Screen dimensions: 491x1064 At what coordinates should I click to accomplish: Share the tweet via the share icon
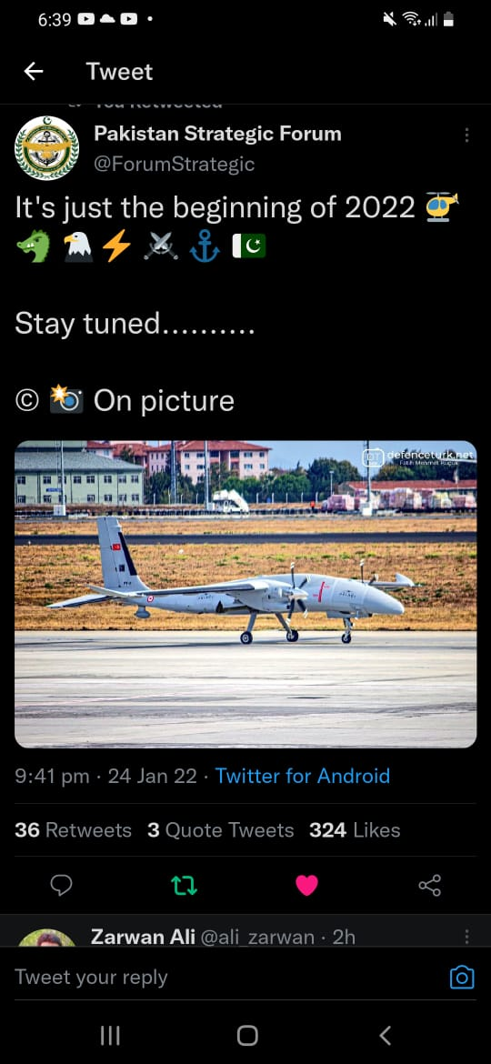pyautogui.click(x=429, y=885)
